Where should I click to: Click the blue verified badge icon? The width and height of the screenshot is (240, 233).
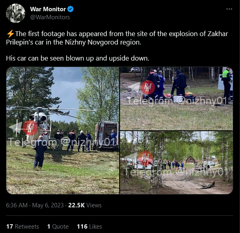point(70,9)
